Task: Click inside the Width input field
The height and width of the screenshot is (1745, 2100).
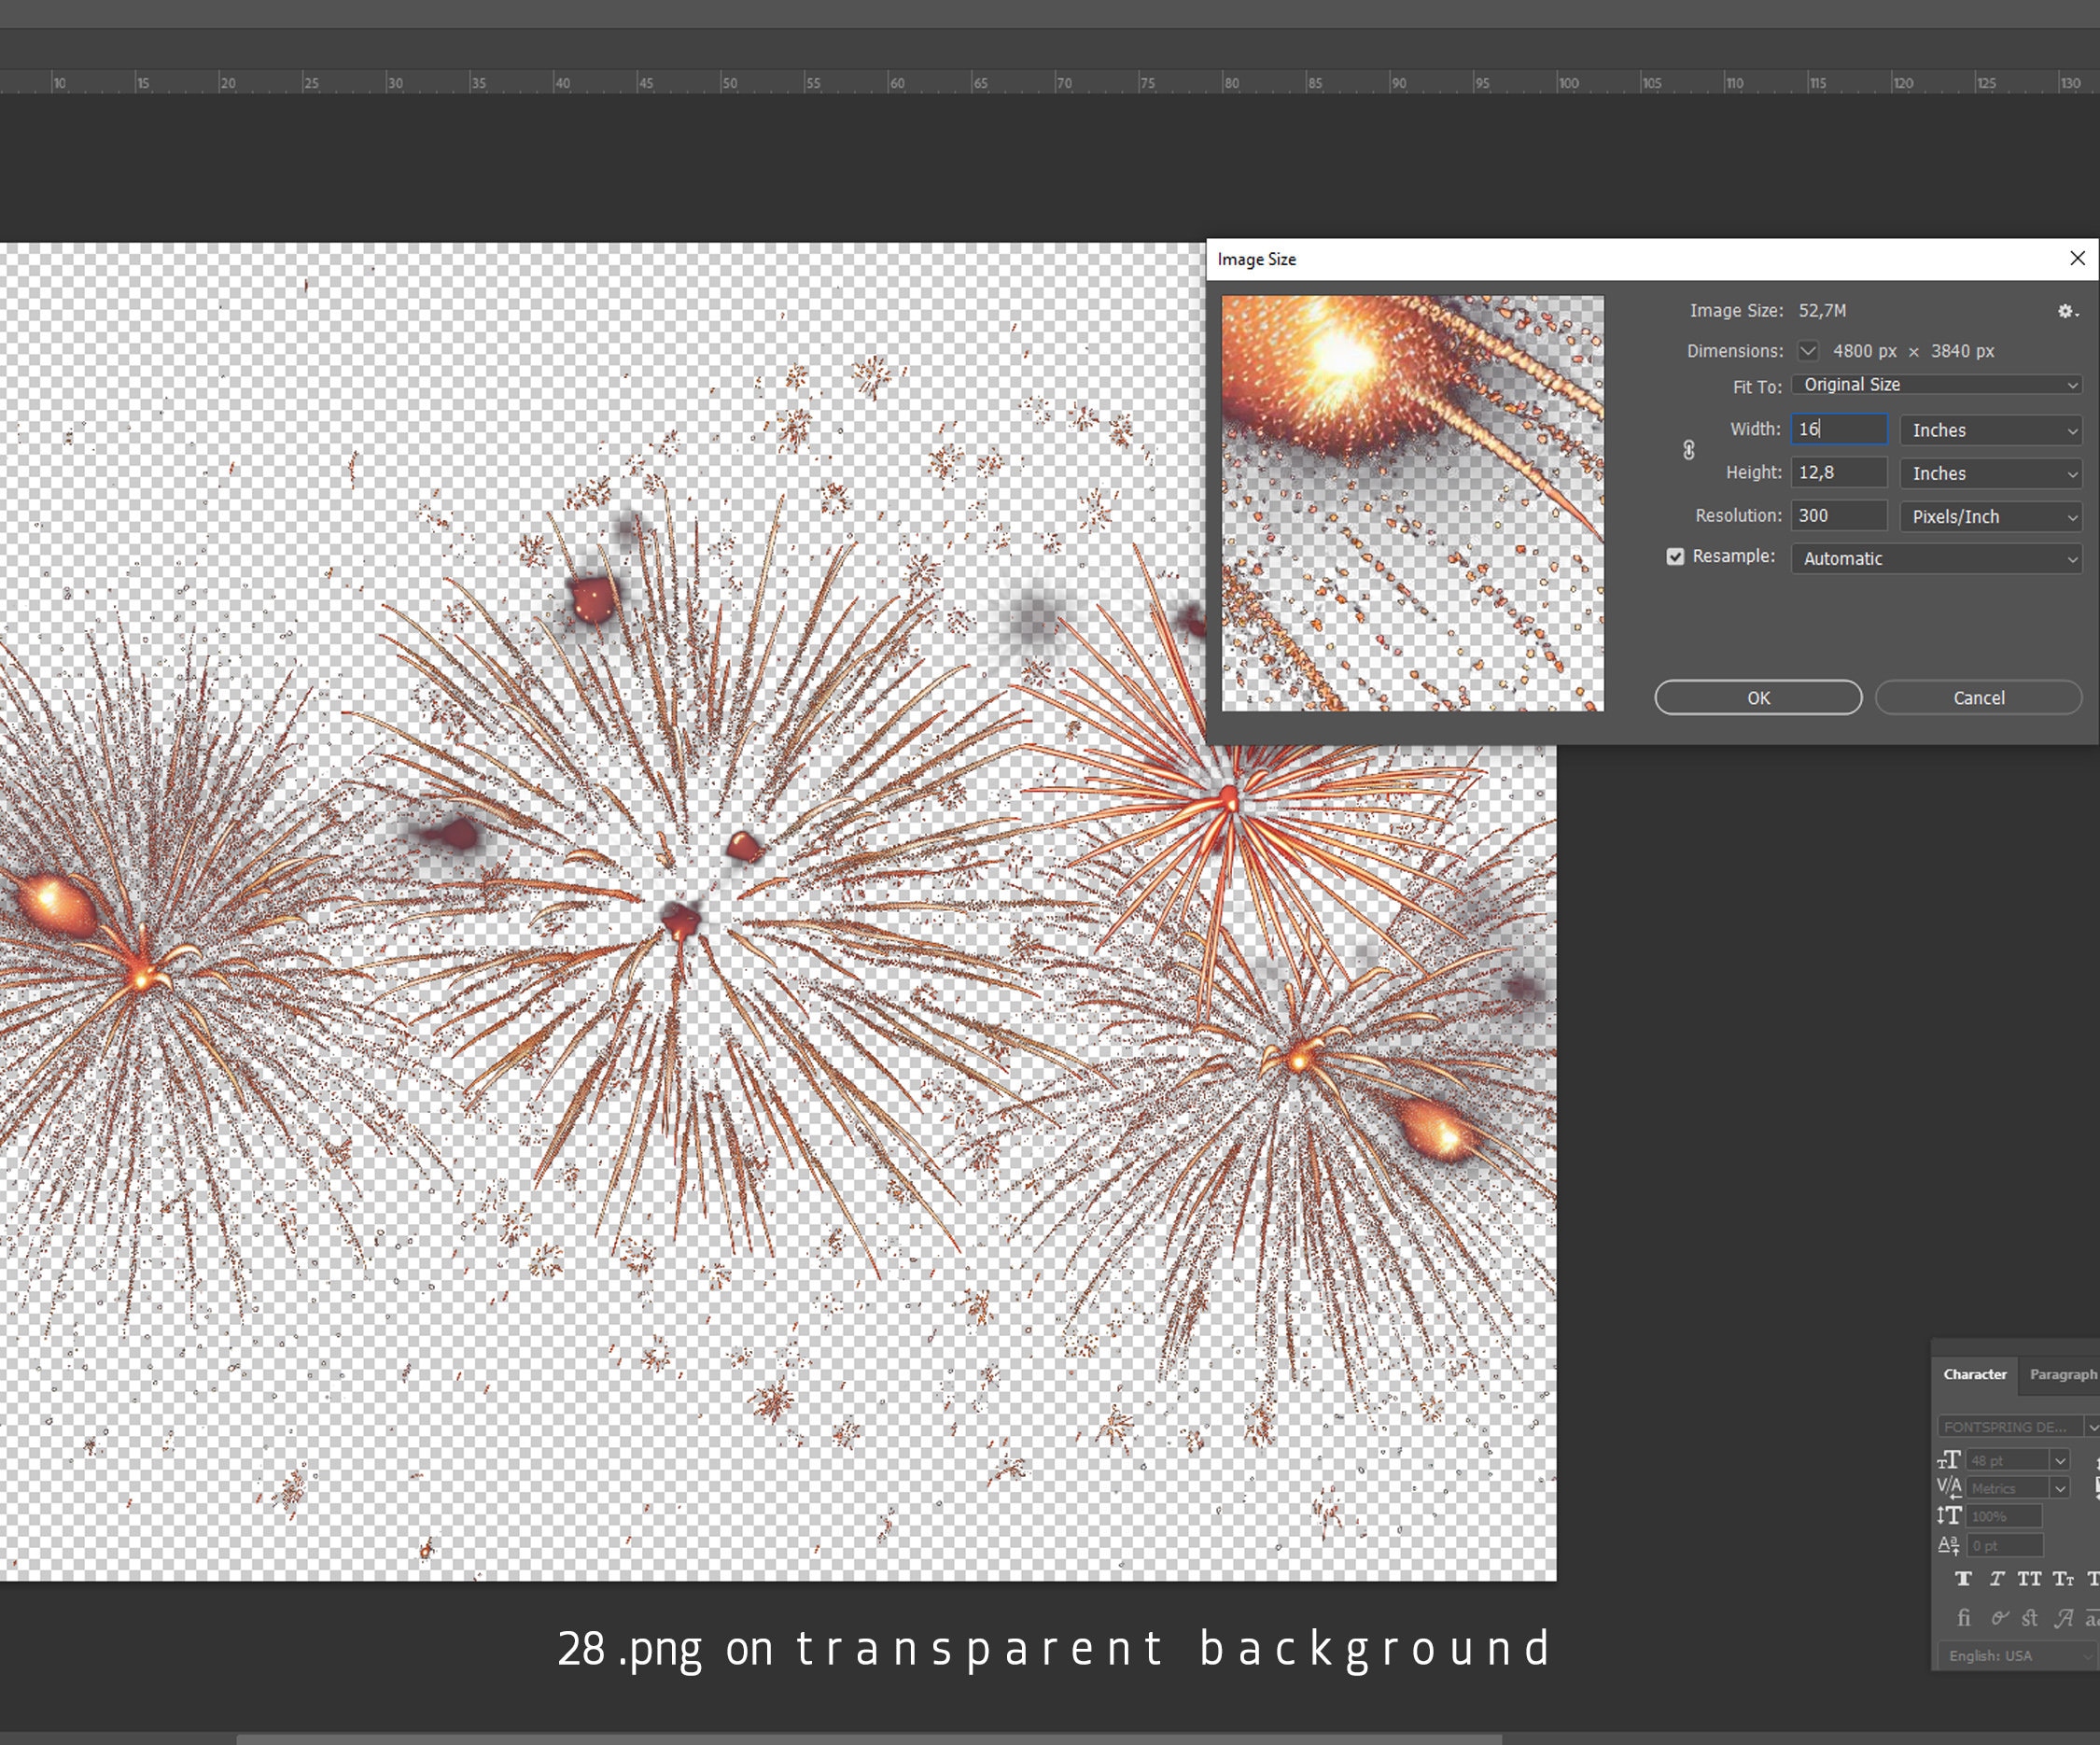Action: click(1838, 429)
